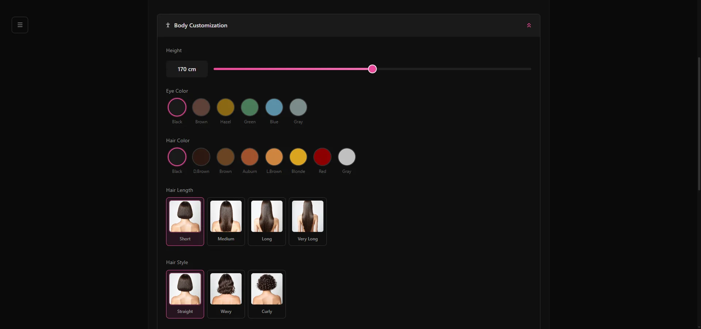The image size is (701, 329).
Task: Select Auburn hair color
Action: coord(250,157)
